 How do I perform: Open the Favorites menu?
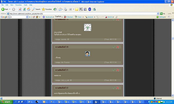[x=19, y=5]
